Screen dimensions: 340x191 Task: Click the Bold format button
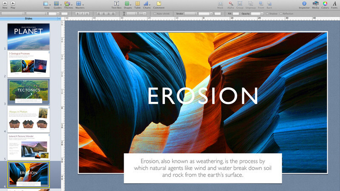point(77,14)
